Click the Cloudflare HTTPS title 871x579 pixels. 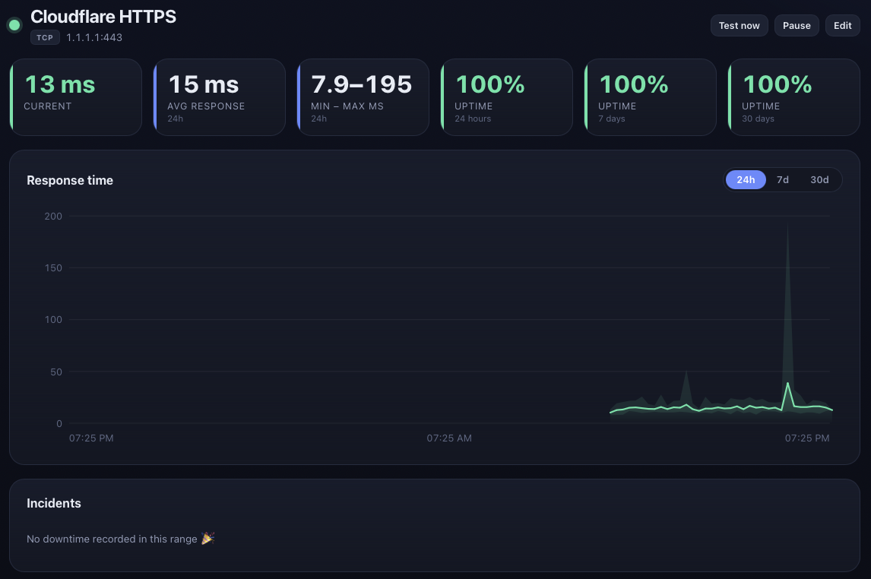point(103,17)
